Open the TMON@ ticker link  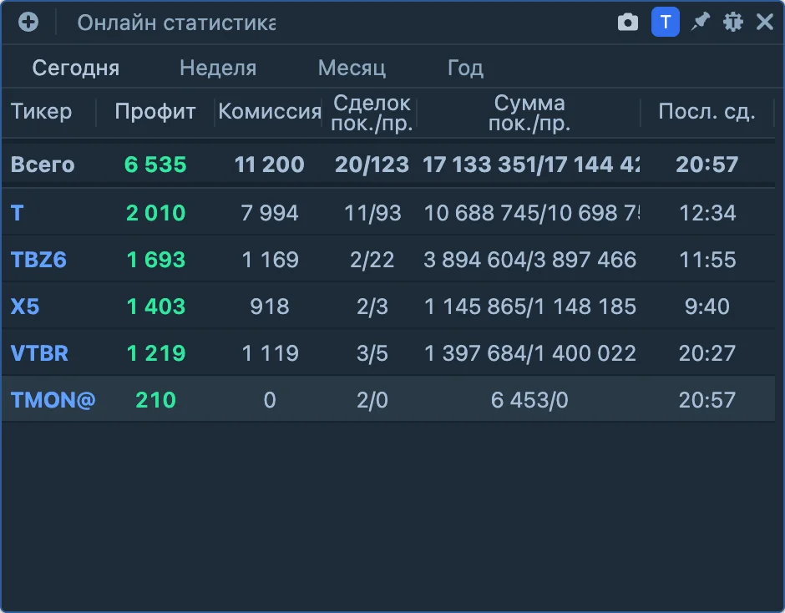(53, 400)
